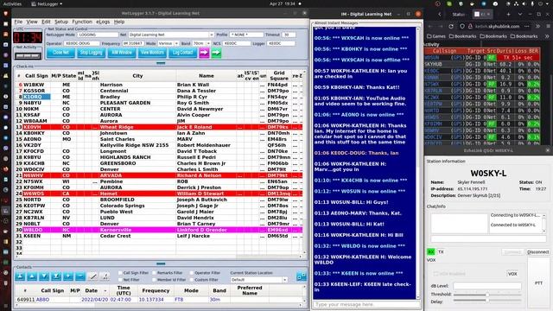The width and height of the screenshot is (553, 311).
Task: Open the NetLogger app menu in top panel
Action: pyautogui.click(x=47, y=3)
